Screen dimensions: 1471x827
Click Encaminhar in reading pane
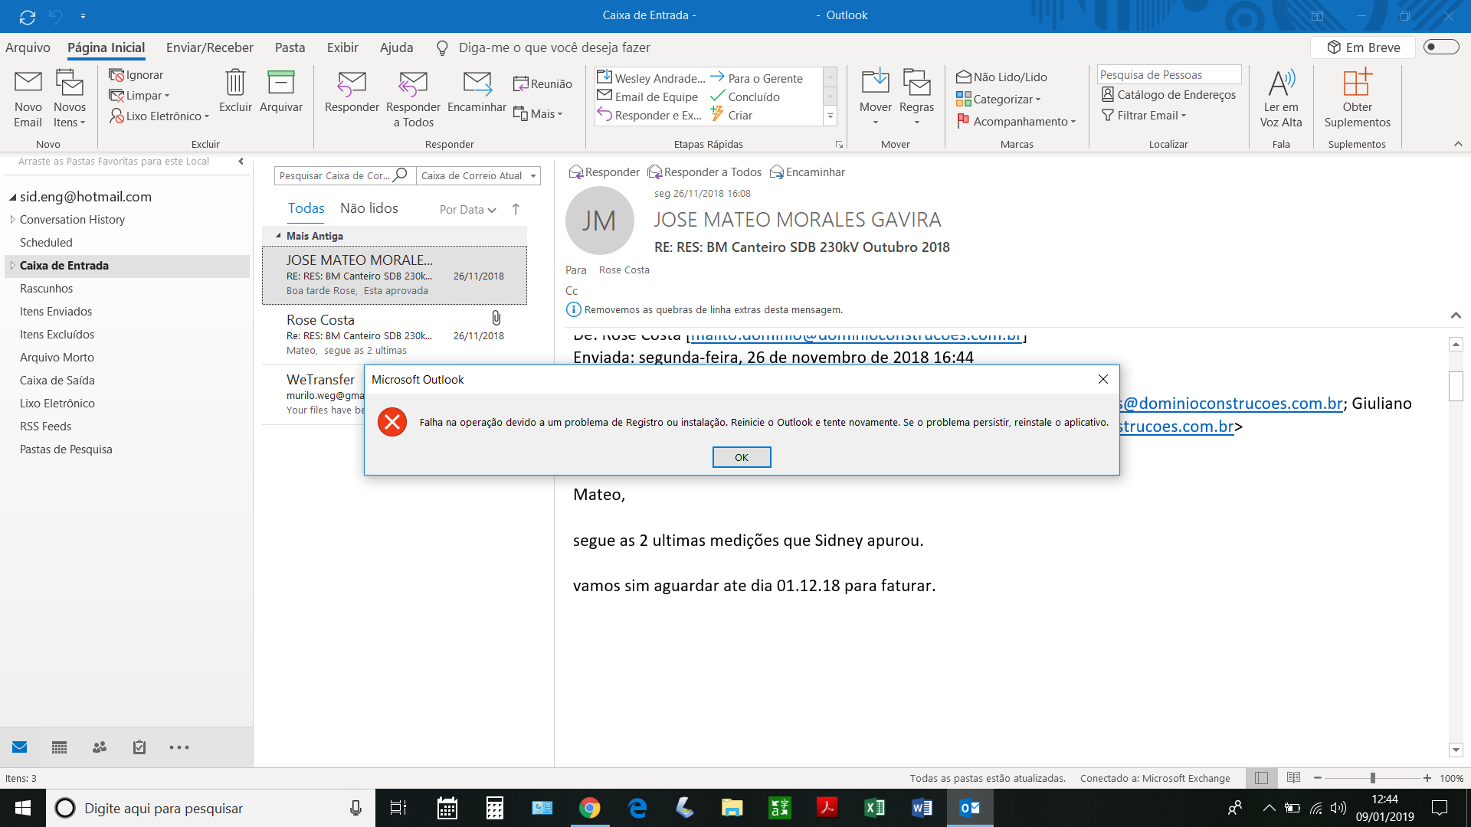tap(808, 172)
